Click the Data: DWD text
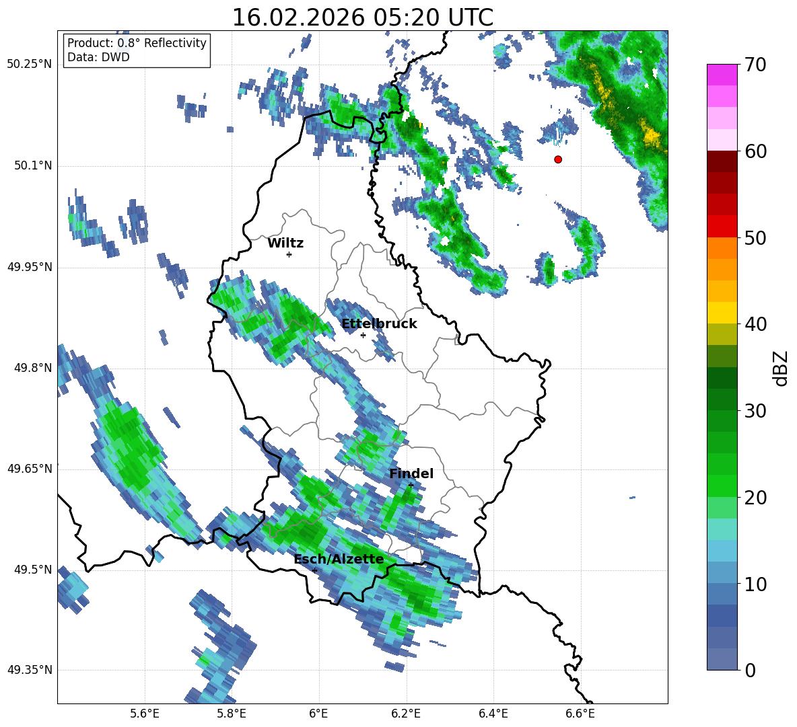Image resolution: width=797 pixels, height=727 pixels. point(98,57)
